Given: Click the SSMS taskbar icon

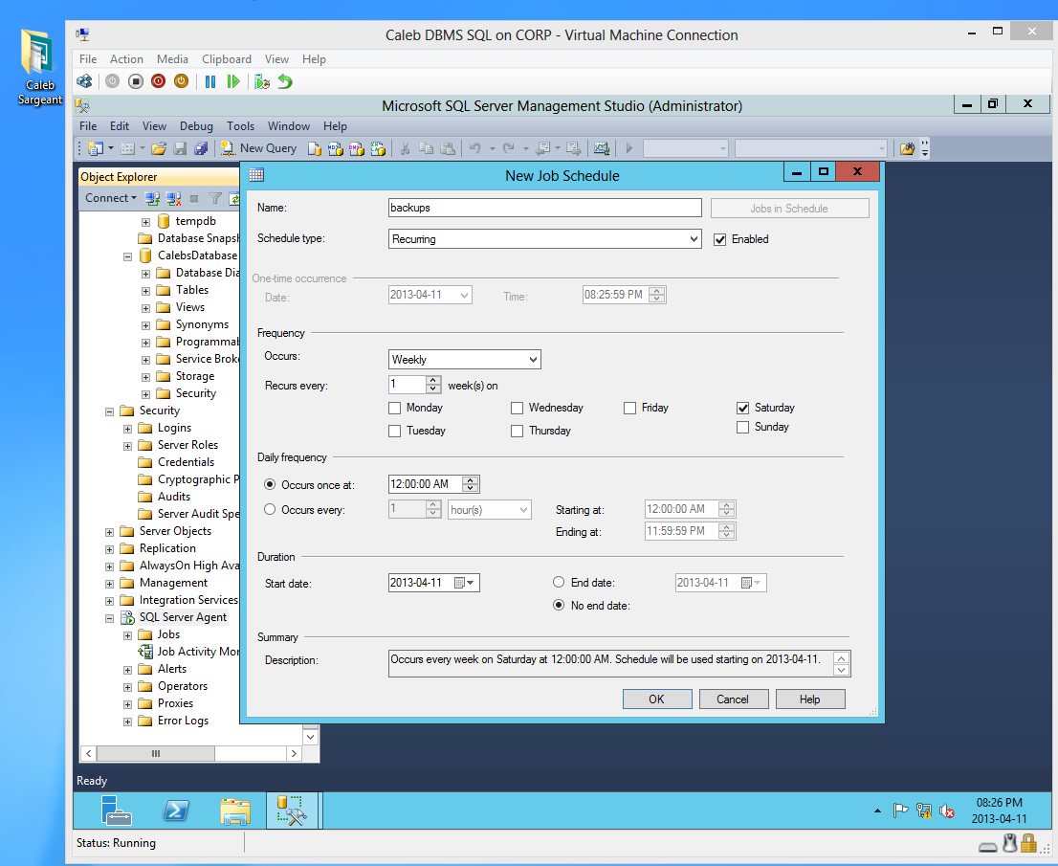Looking at the screenshot, I should click(x=293, y=810).
